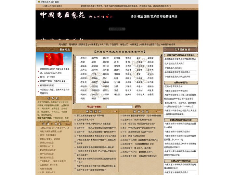The width and height of the screenshot is (234, 175).
Task: Click the MORE icon in 网站新闻 header
Action: [x=114, y=111]
